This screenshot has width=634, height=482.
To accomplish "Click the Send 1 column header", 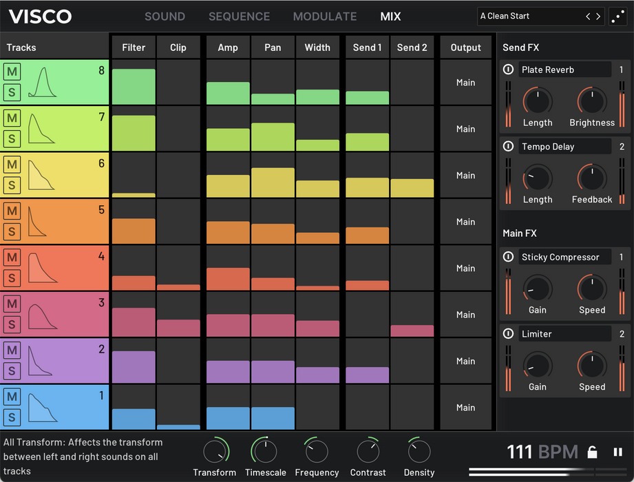I will (367, 48).
